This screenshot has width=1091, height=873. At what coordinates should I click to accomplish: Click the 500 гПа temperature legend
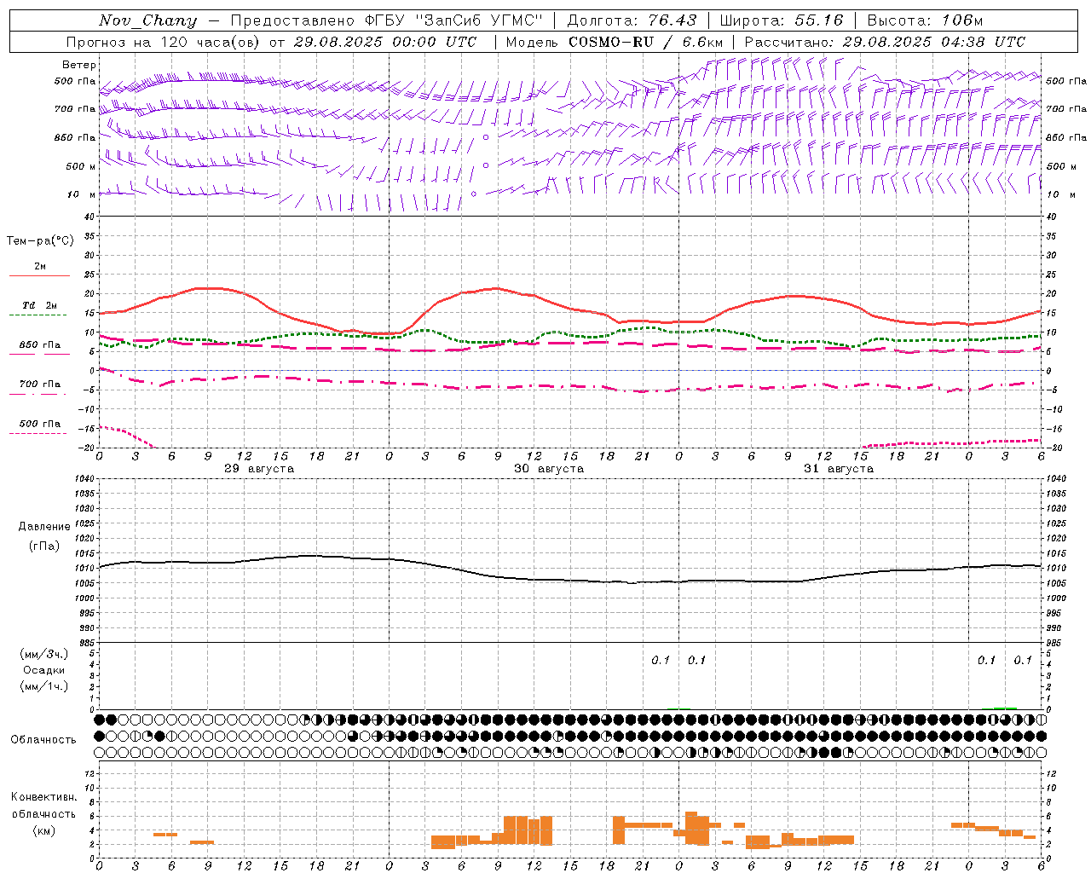[x=40, y=424]
